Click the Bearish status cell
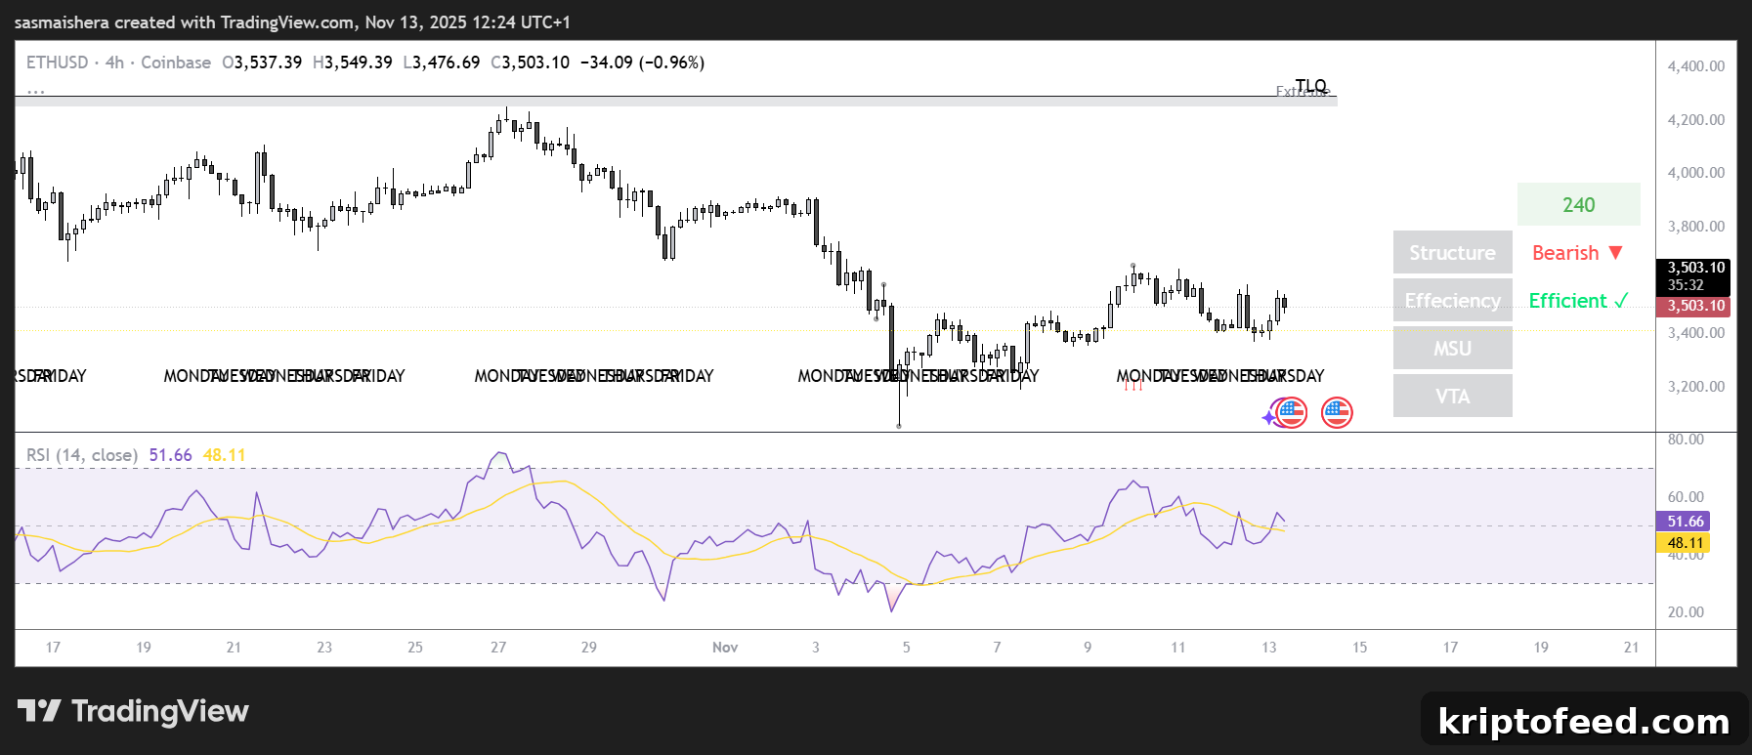Image resolution: width=1752 pixels, height=755 pixels. 1577,253
